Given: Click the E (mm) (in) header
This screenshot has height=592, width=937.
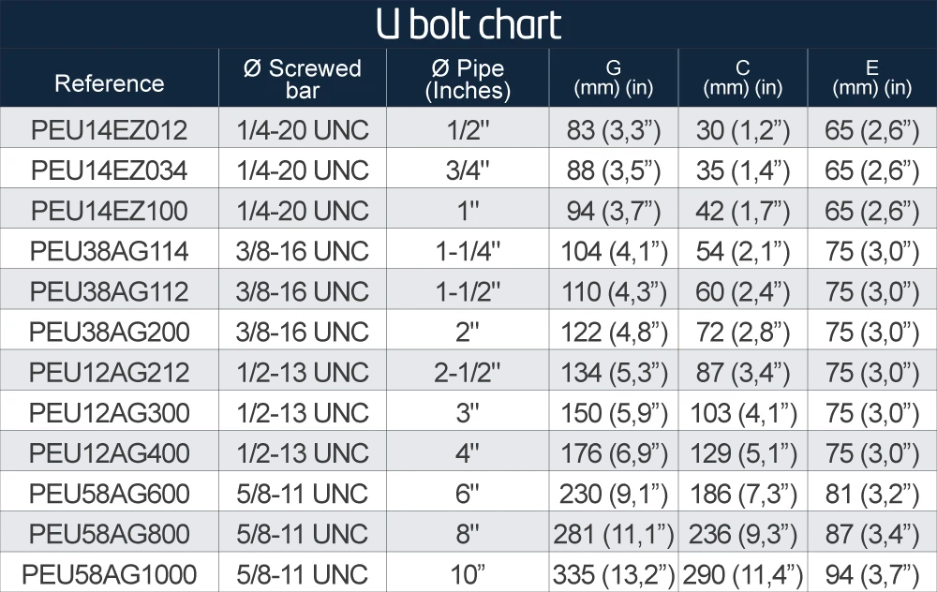Looking at the screenshot, I should pos(871,78).
